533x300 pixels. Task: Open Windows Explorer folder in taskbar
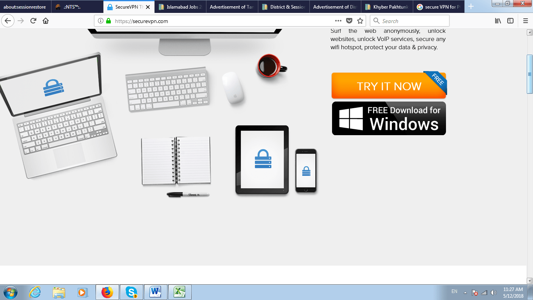click(x=59, y=292)
